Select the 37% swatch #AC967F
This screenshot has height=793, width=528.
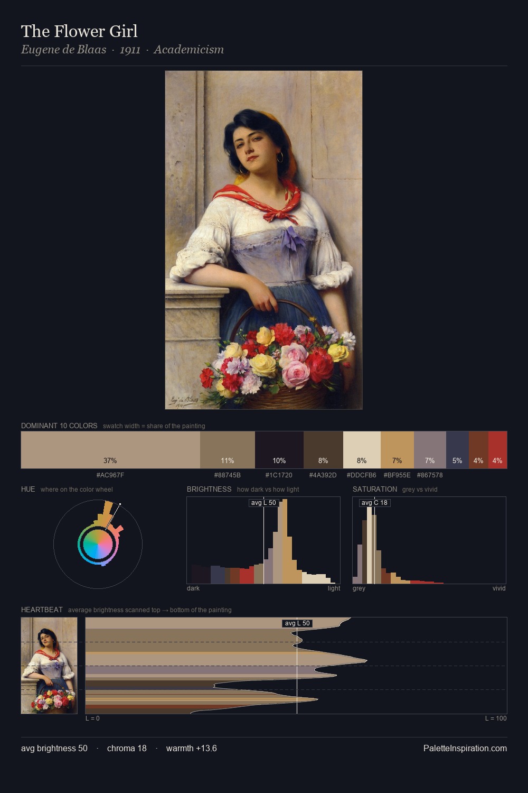click(110, 450)
